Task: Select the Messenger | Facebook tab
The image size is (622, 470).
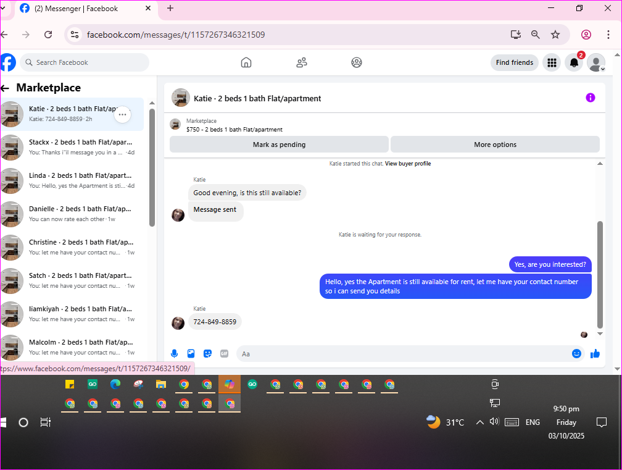Action: click(86, 8)
